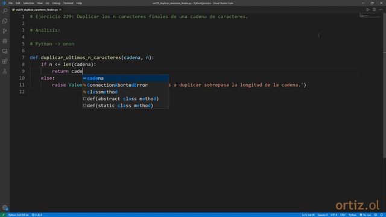
Task: Close the ex229_duplicar_caracteres_finales.py tab
Action: coord(60,10)
